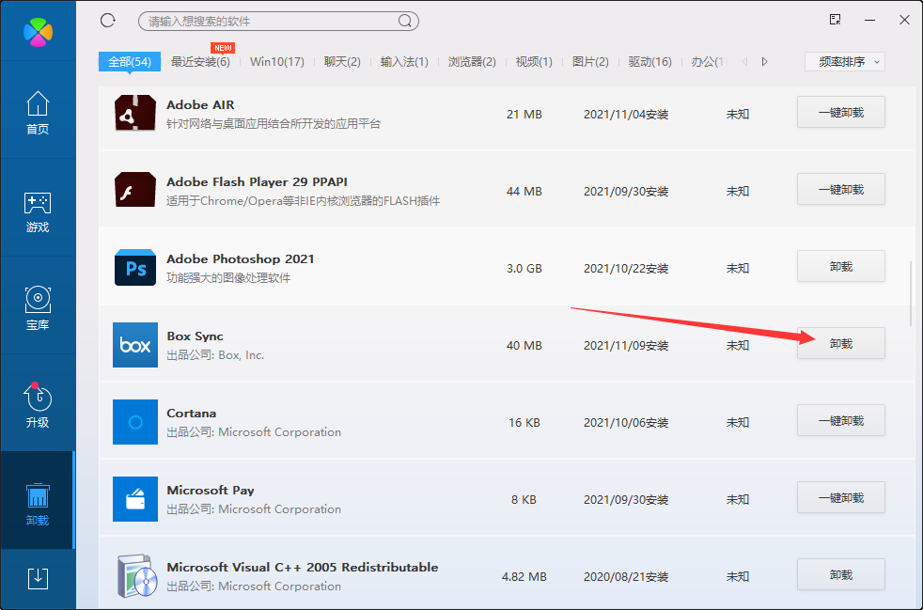Open the Upgrade (升级) sidebar section
Viewport: 923px width, 610px height.
[38, 405]
